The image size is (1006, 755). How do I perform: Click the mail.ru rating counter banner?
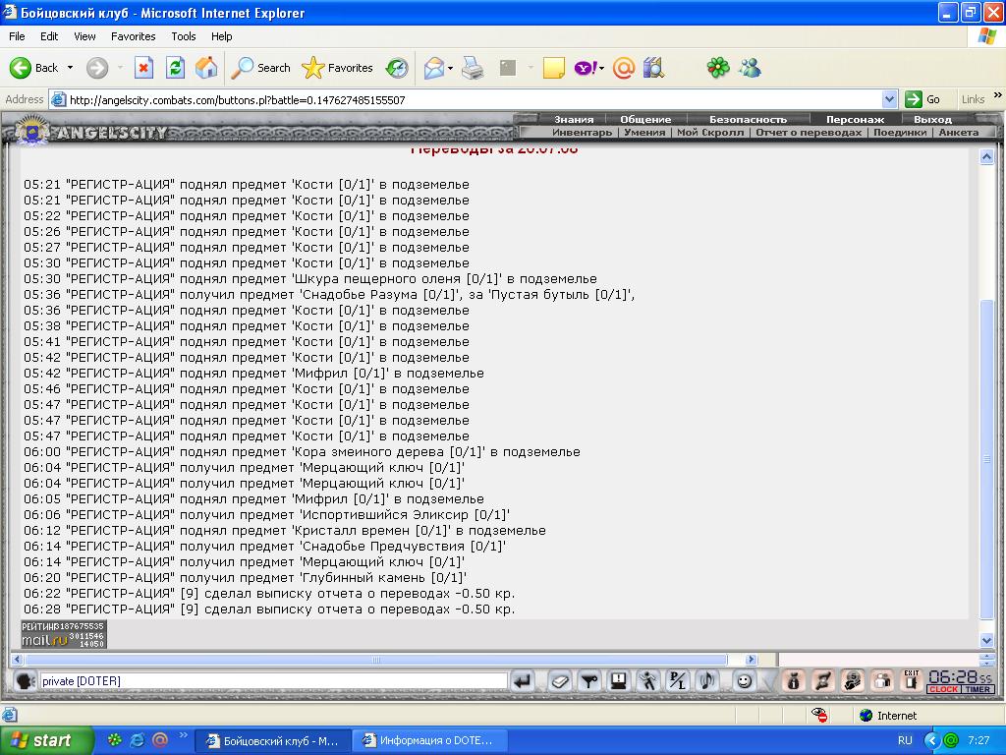point(64,634)
